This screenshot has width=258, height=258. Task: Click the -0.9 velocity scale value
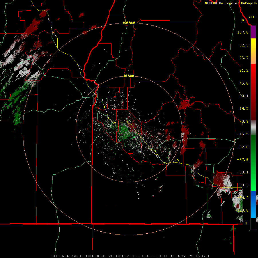pyautogui.click(x=244, y=122)
